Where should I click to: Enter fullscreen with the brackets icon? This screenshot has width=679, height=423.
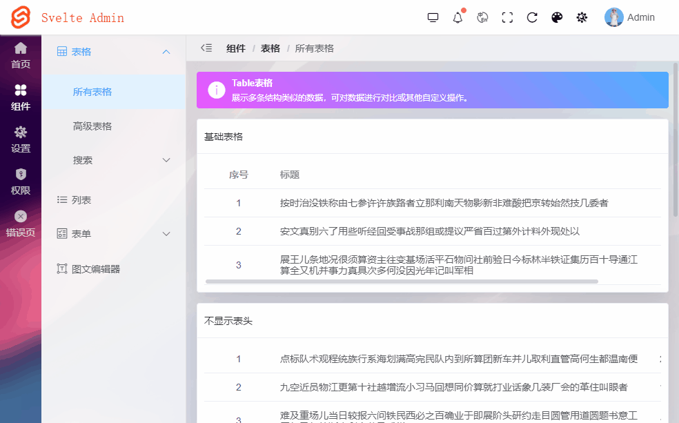point(507,17)
